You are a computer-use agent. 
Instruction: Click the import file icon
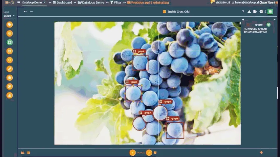coord(261,11)
